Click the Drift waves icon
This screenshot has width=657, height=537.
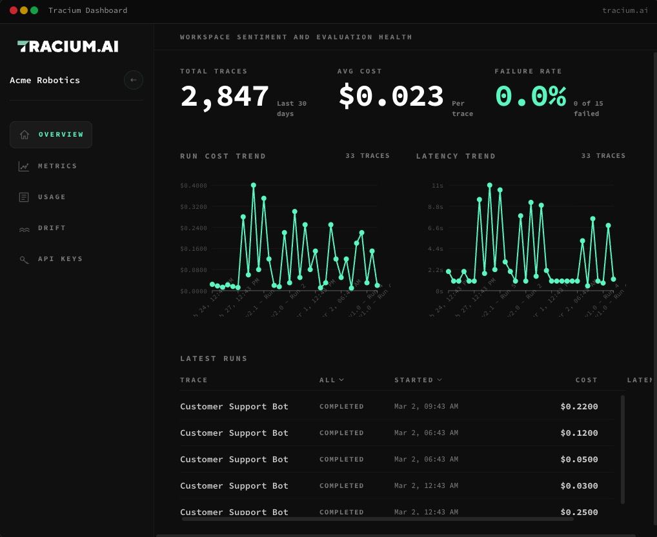25,228
